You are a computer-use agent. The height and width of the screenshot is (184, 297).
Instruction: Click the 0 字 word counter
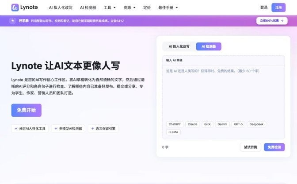point(165,147)
